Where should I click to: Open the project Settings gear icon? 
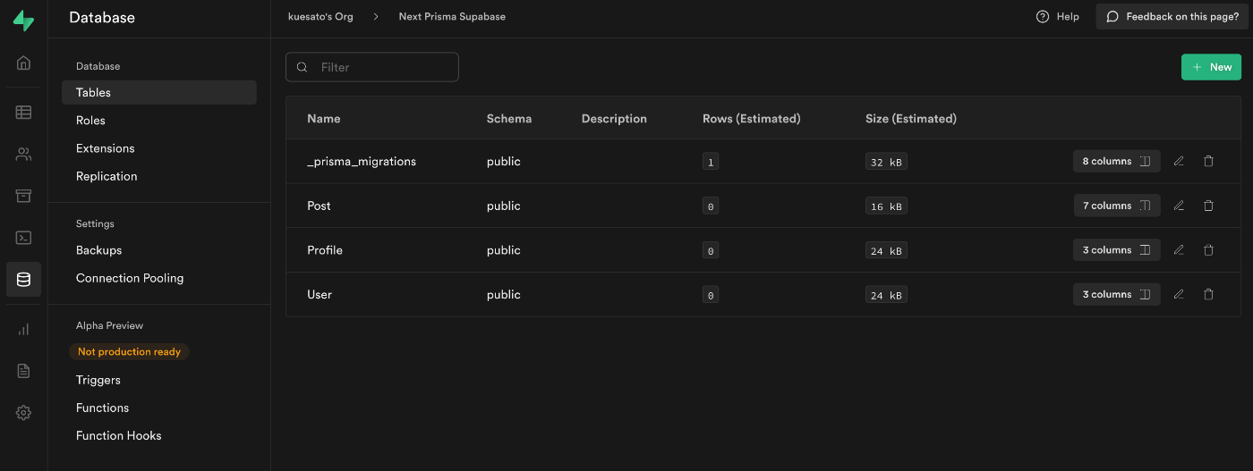(24, 413)
